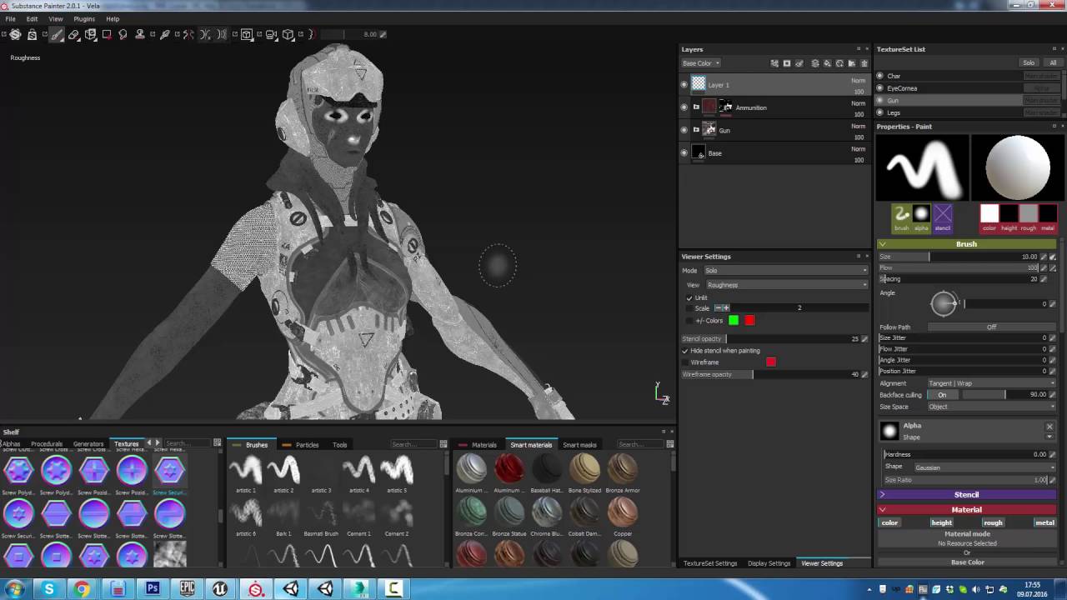Screen dimensions: 1067x600
Task: Toggle the Follow Path Off button
Action: tap(992, 327)
